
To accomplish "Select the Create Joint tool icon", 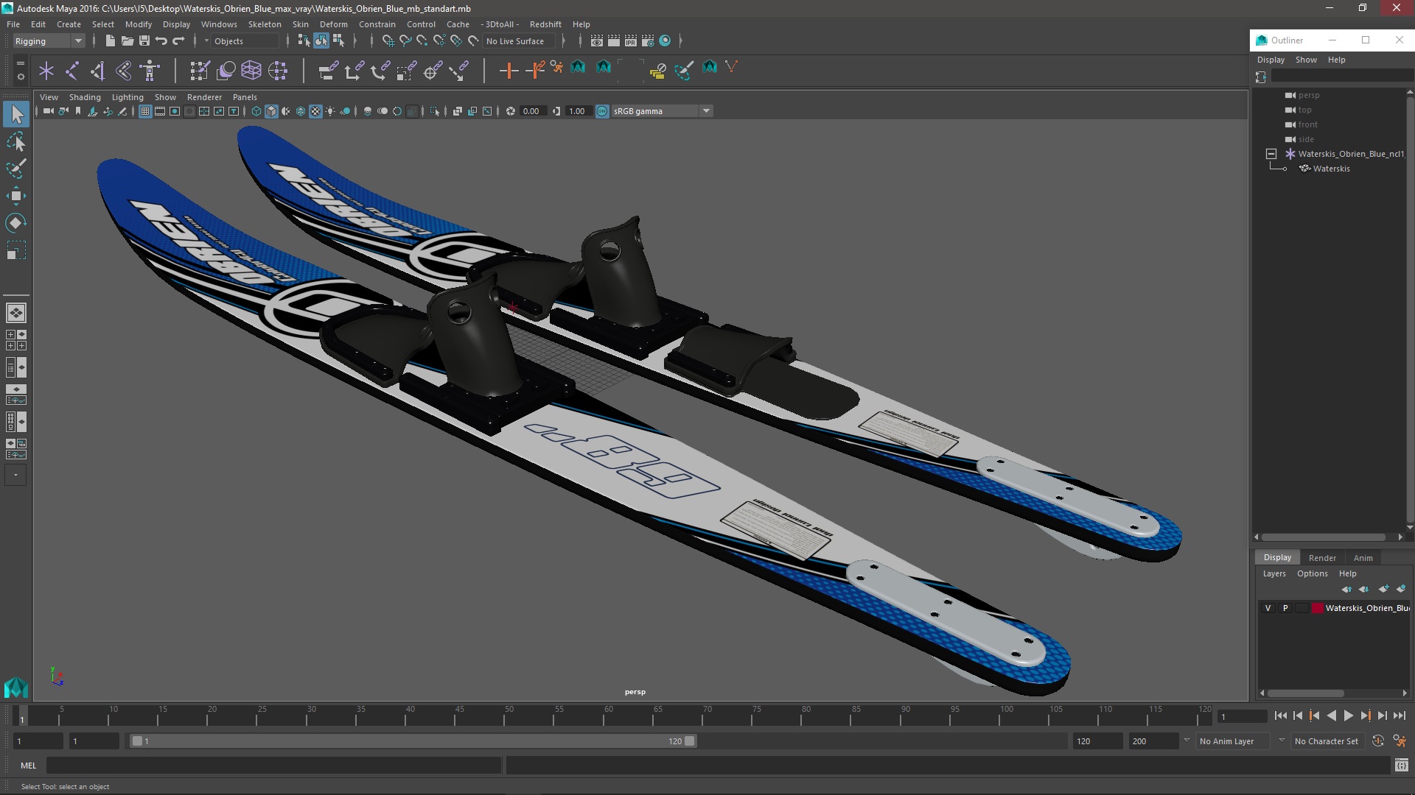I will 72,71.
